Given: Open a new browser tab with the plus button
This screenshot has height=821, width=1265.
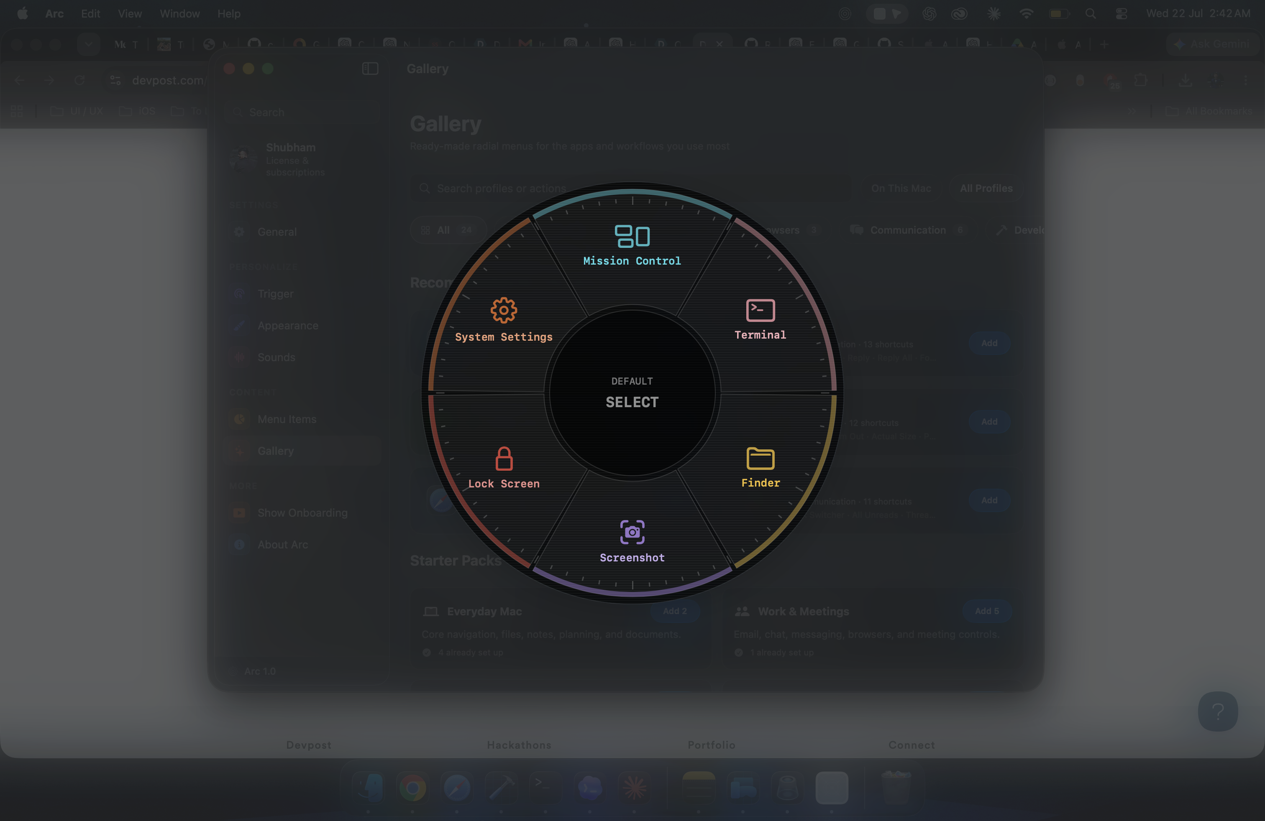Looking at the screenshot, I should point(1104,45).
